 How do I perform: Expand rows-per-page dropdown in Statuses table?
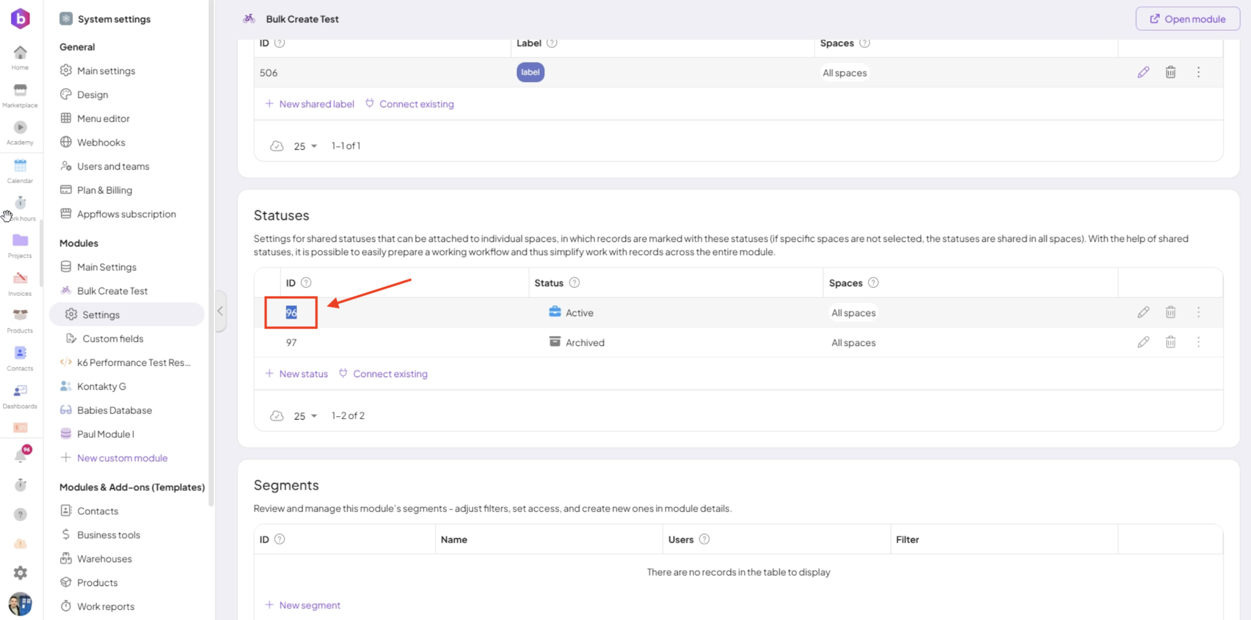coord(305,416)
